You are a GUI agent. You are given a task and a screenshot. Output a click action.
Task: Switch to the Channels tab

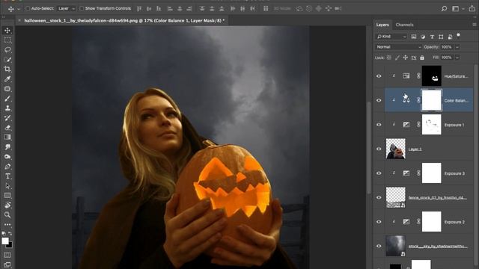coord(404,25)
